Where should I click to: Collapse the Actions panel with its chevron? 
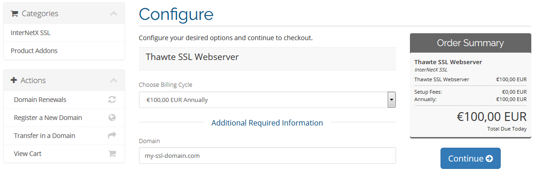tap(113, 80)
